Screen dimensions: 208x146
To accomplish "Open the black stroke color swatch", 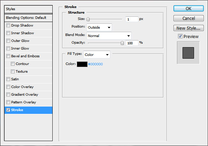I will [x=82, y=64].
